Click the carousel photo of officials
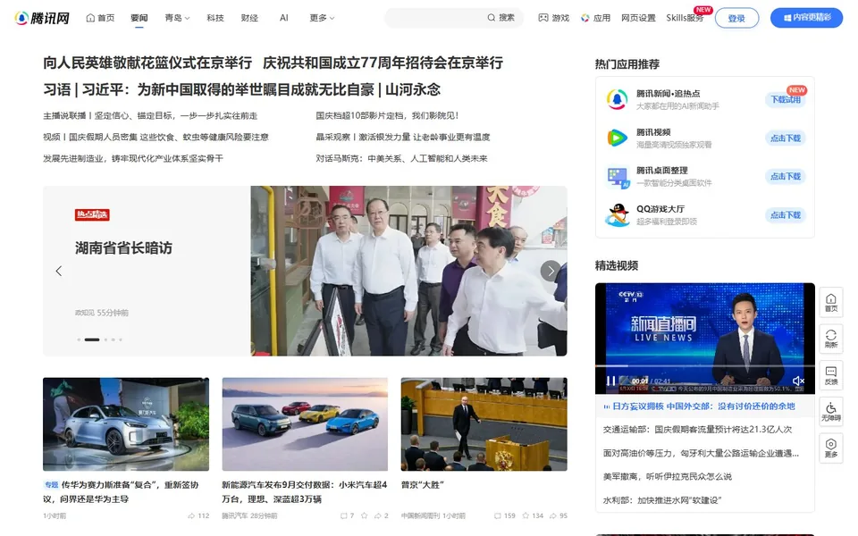Viewport: 858px width, 536px height. 408,271
